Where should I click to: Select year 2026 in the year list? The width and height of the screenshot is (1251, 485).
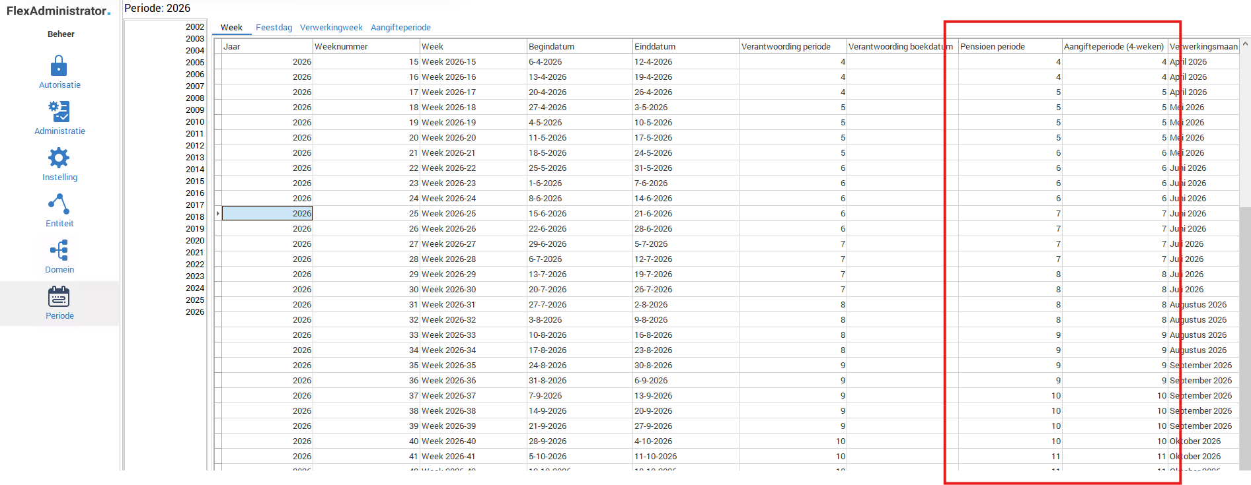(195, 312)
